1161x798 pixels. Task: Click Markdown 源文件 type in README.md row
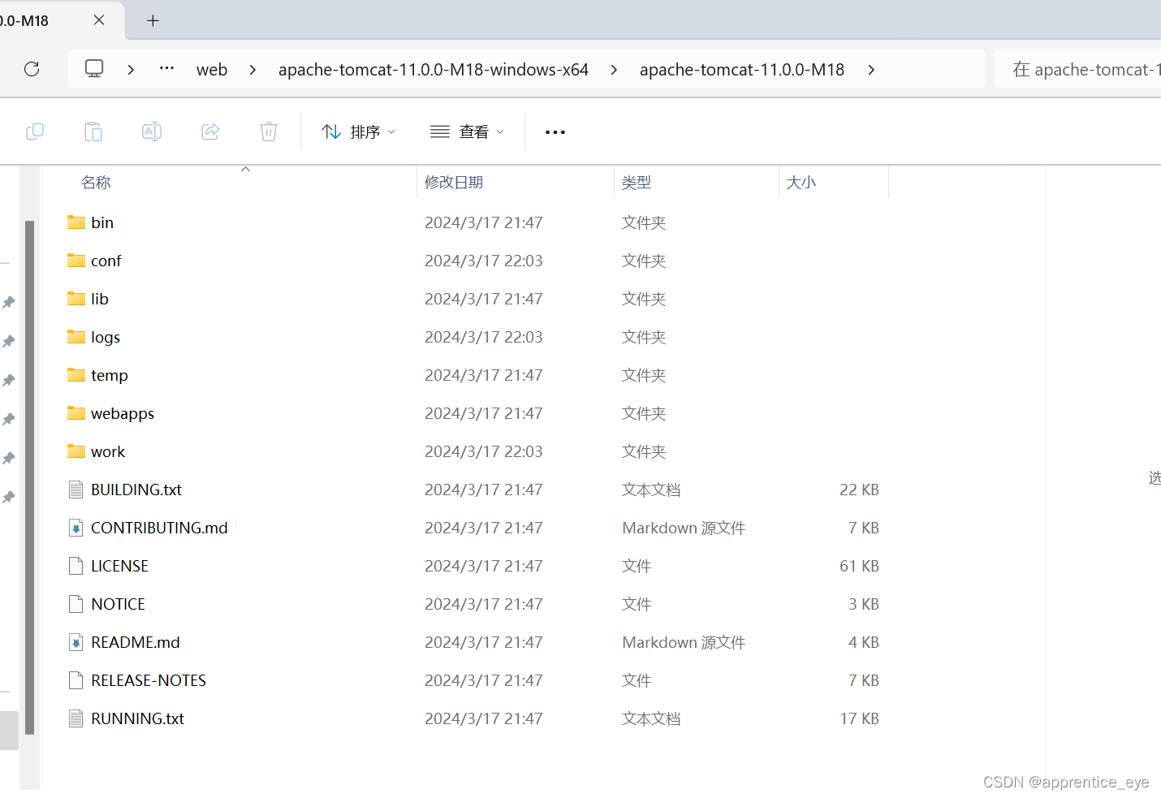[684, 642]
